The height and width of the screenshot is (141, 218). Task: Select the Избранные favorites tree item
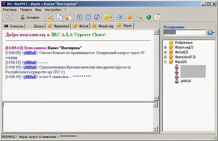coord(183,43)
